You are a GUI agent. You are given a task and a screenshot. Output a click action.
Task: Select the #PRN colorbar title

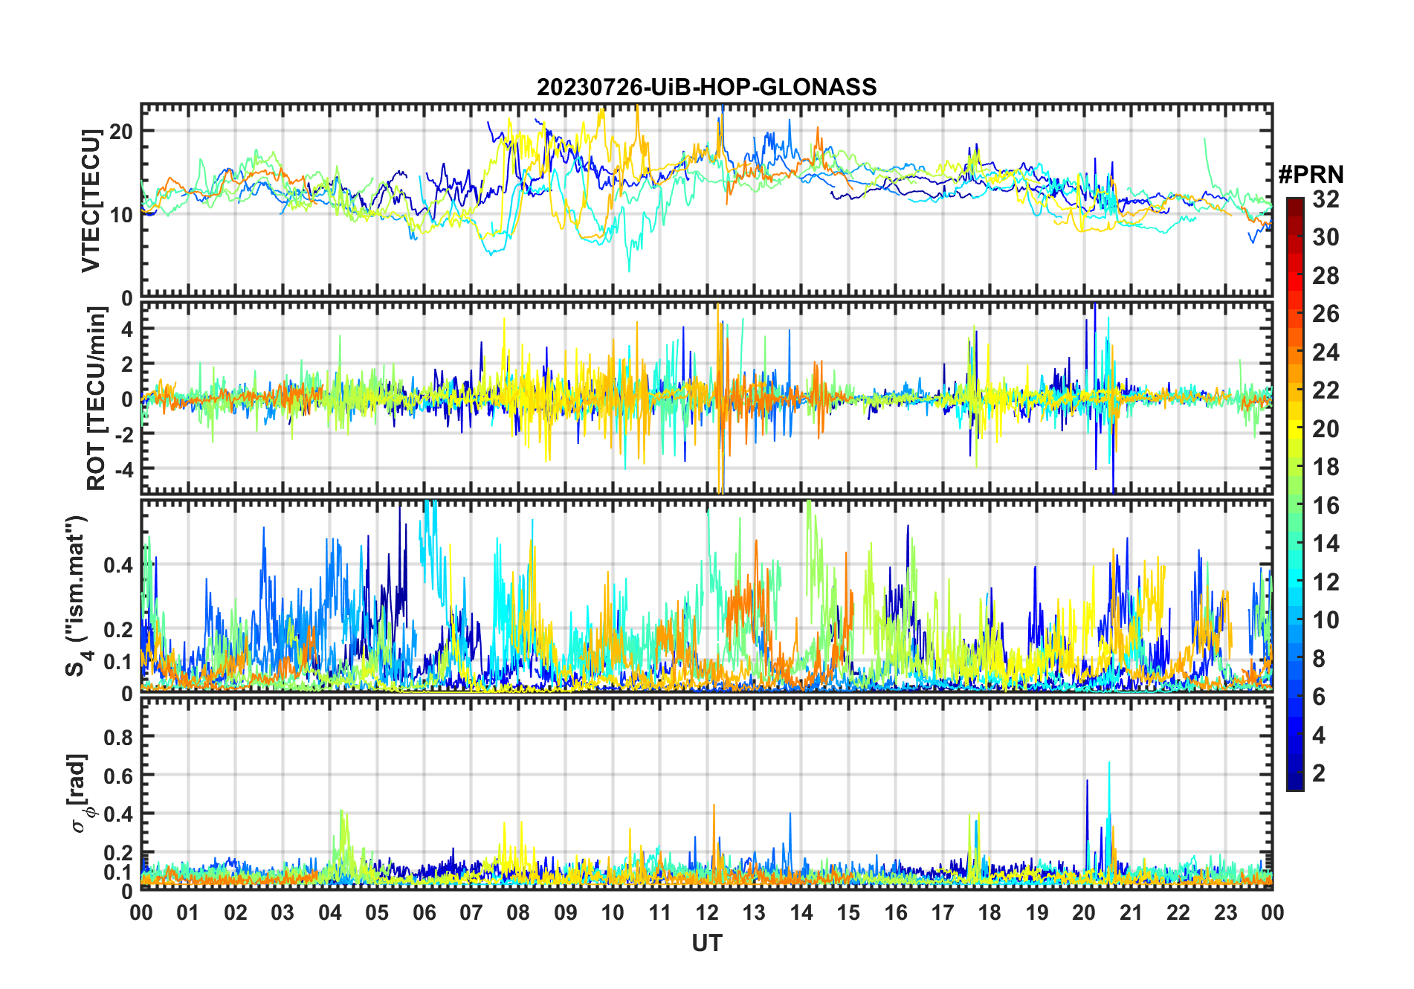pyautogui.click(x=1311, y=175)
